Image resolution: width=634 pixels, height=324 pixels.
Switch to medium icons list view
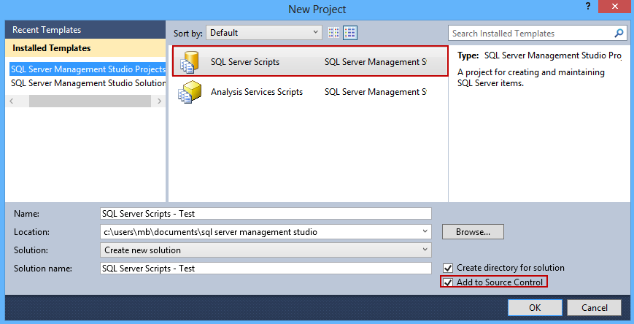pyautogui.click(x=350, y=33)
